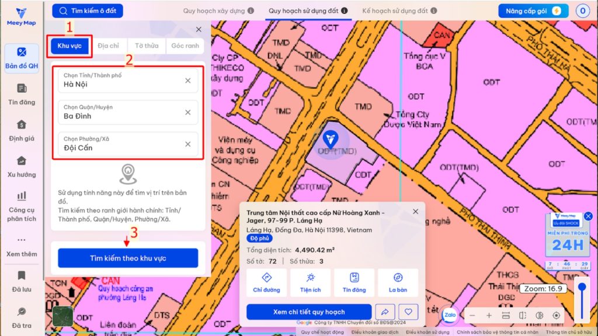Viewport: 598px width, 336px height.
Task: Click the satellite map thumbnail
Action: [x=62, y=317]
